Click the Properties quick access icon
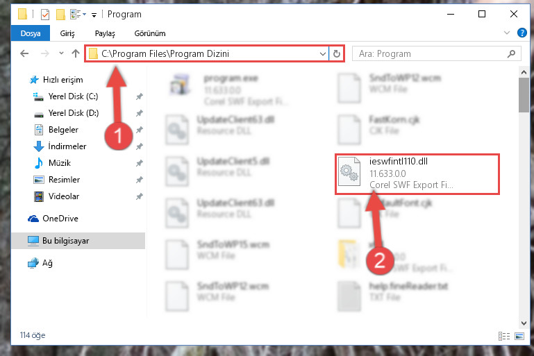Viewport: 534px width, 356px height. coord(45,15)
